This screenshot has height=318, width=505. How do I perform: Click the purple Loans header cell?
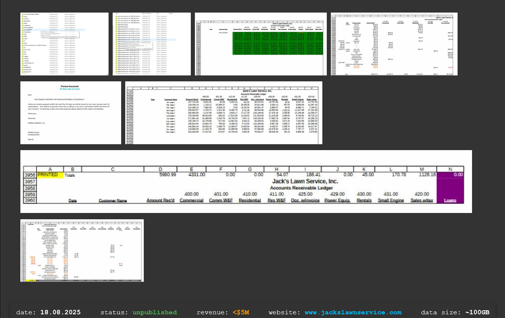(450, 200)
